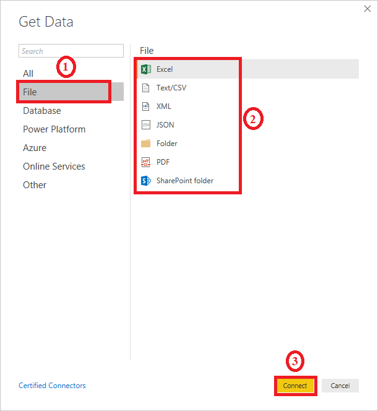Select the SharePoint folder label text
This screenshot has width=378, height=411.
(x=185, y=181)
